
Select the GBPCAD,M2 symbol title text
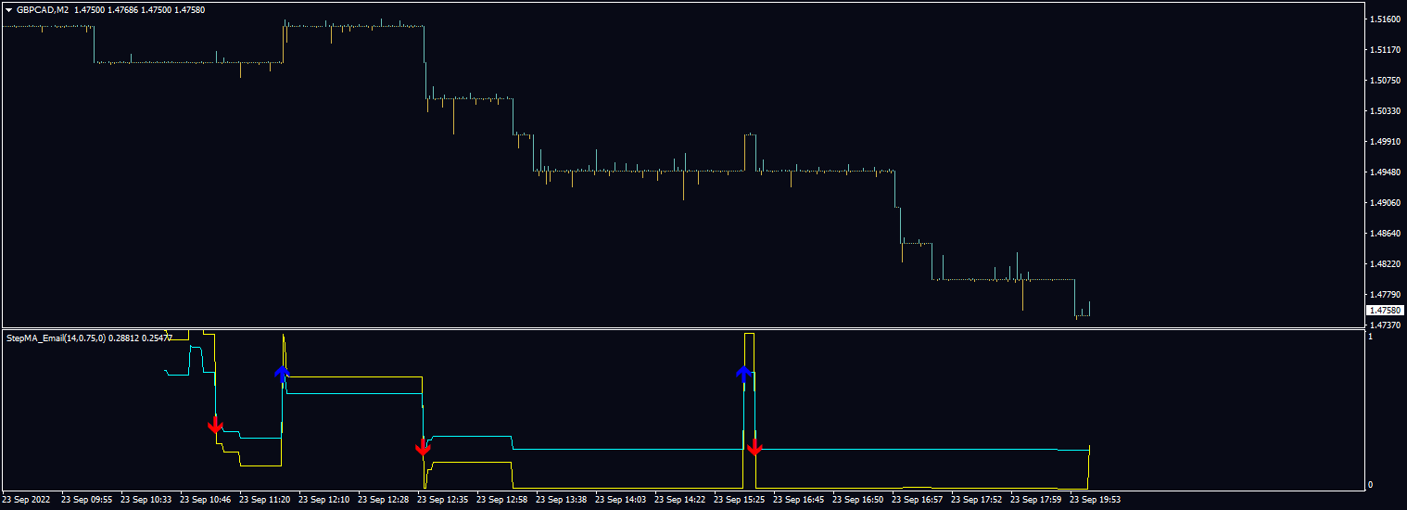point(43,9)
